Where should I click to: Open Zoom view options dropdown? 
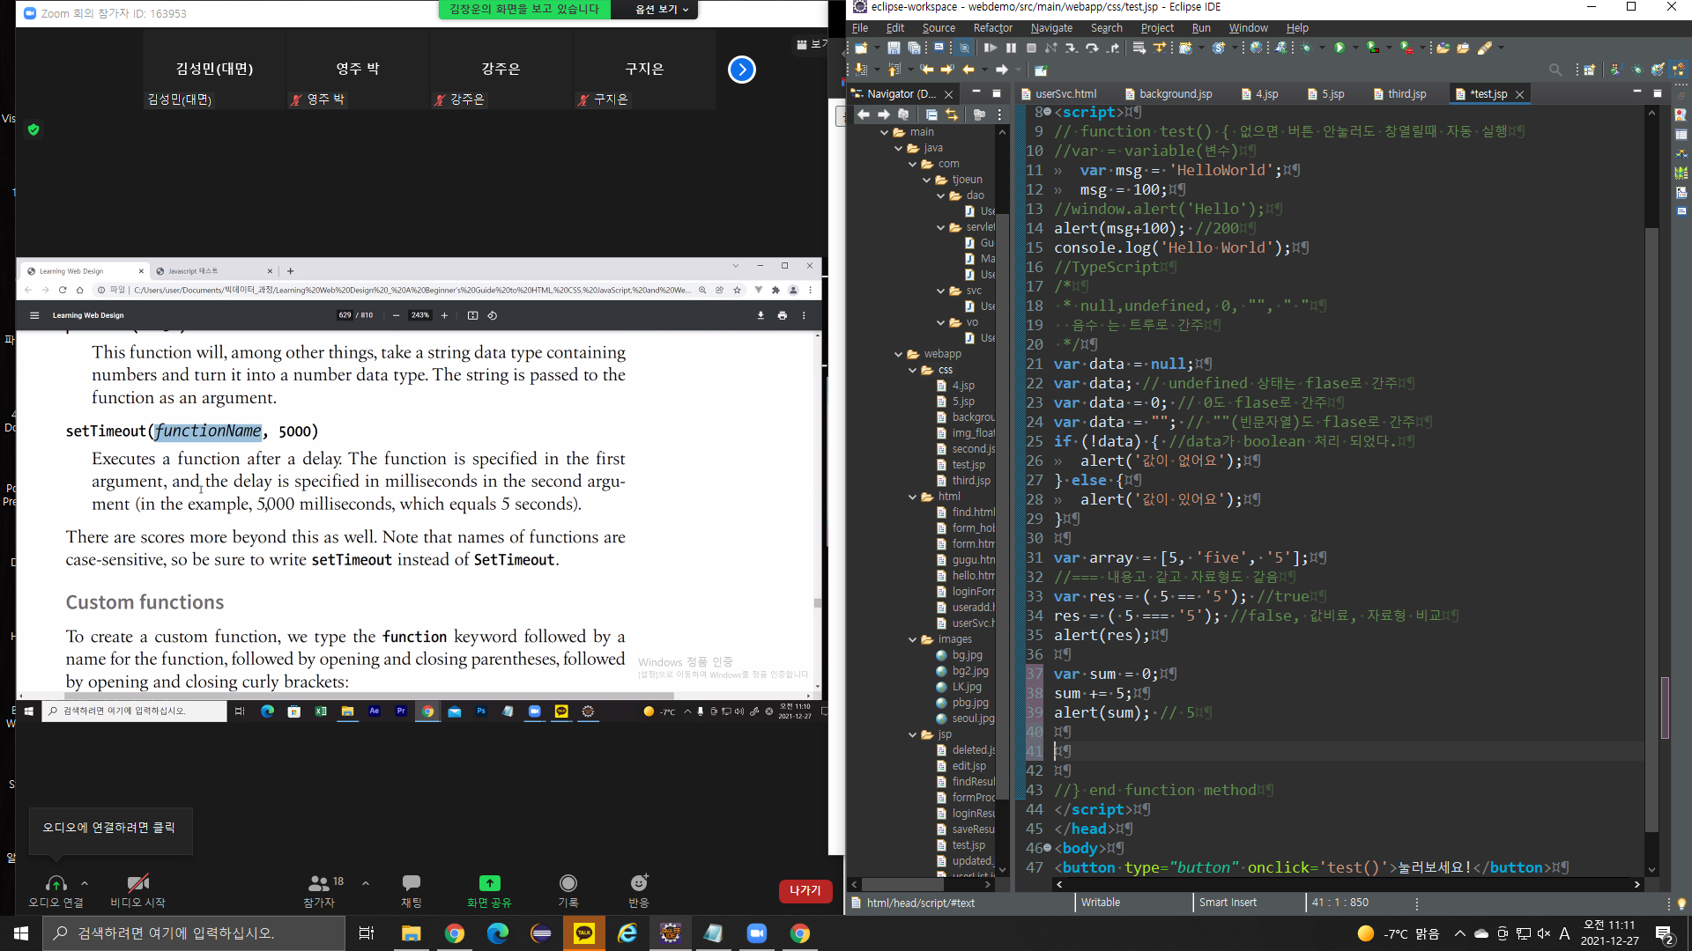pos(662,9)
